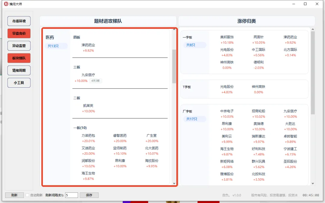Viewport: 325px width, 203px height.
Task: Select stock 凯莱英 in 二板
Action: [88, 105]
